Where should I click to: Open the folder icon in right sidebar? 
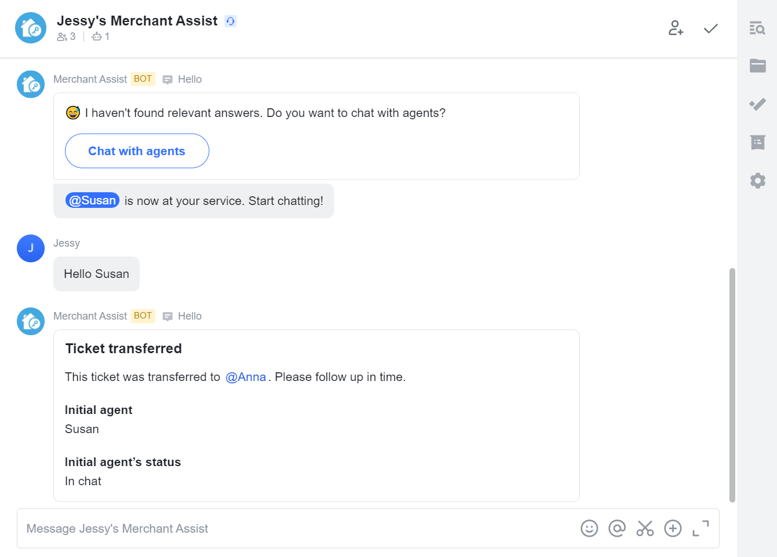(757, 66)
